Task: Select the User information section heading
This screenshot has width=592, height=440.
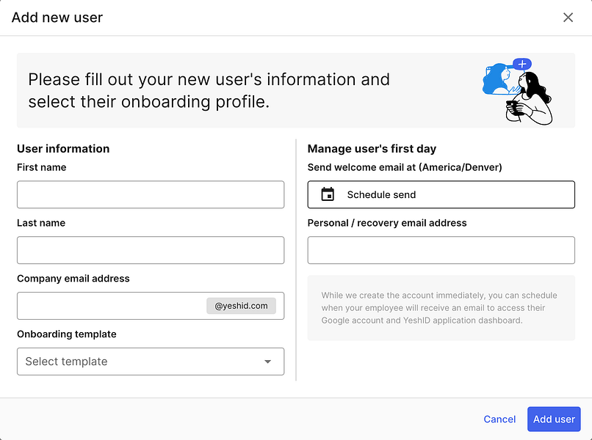Action: click(63, 149)
